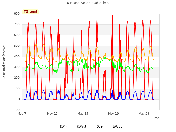Click the red SWin legend color marker

(56, 127)
